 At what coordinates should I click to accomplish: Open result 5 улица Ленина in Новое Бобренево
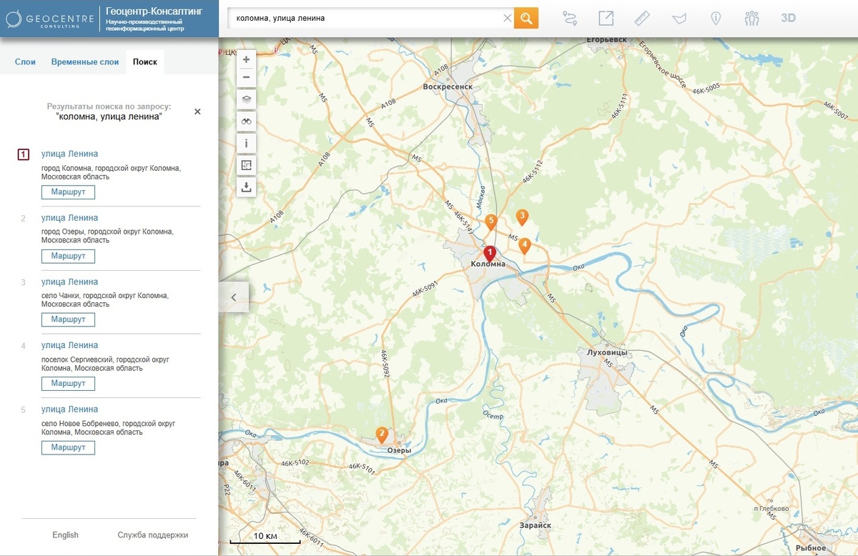(69, 409)
